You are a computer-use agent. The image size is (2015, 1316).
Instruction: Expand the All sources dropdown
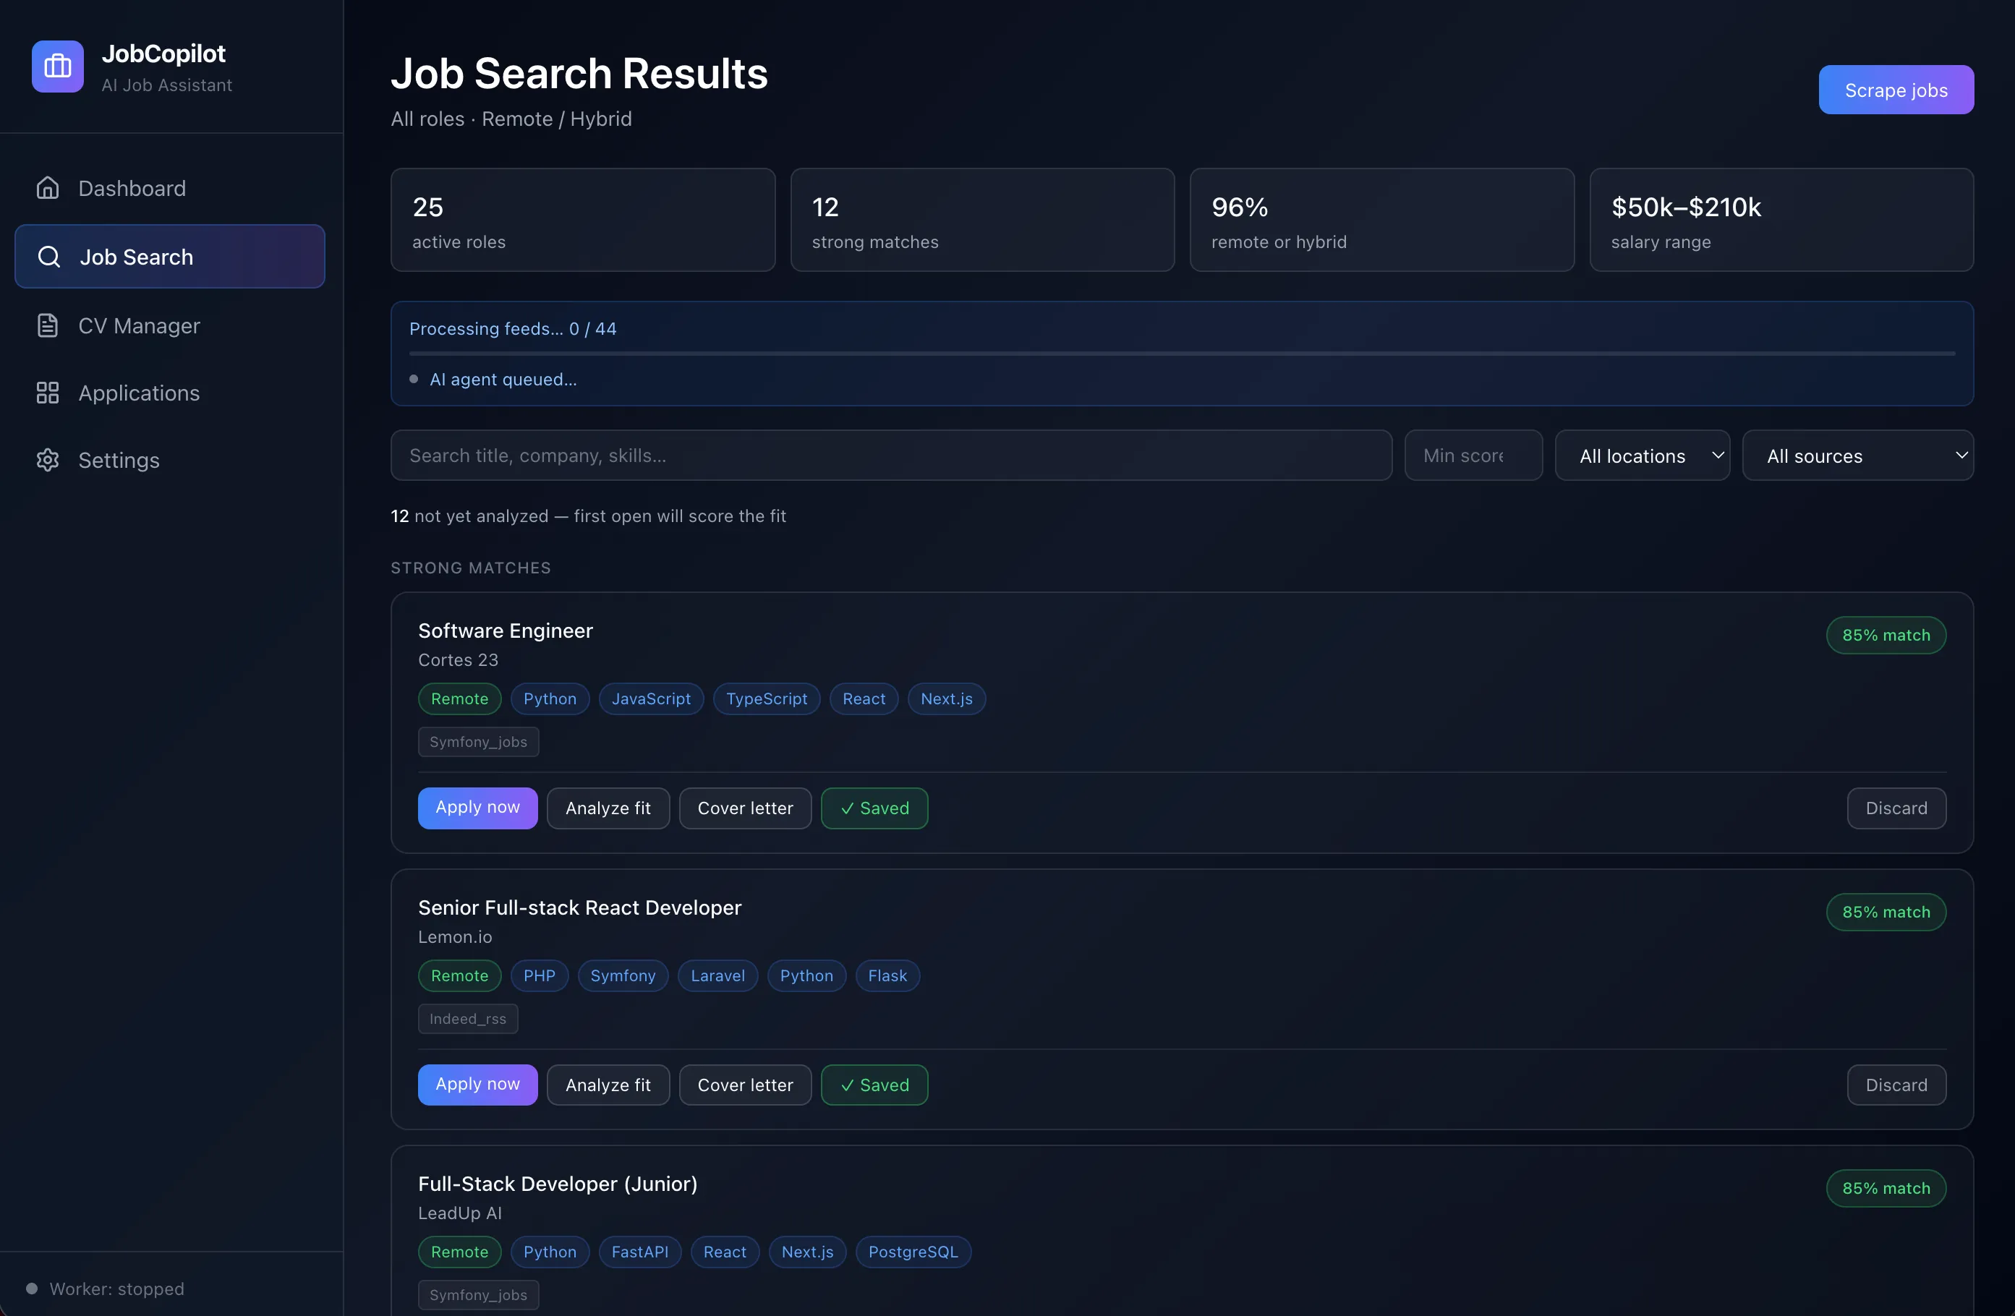[1857, 456]
